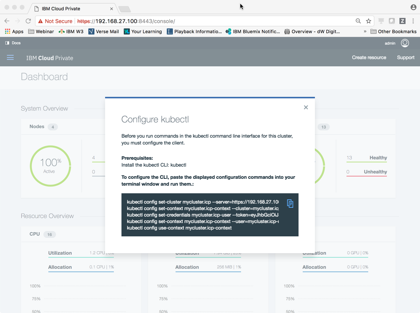Click the CPU Utilization label

pyautogui.click(x=60, y=253)
